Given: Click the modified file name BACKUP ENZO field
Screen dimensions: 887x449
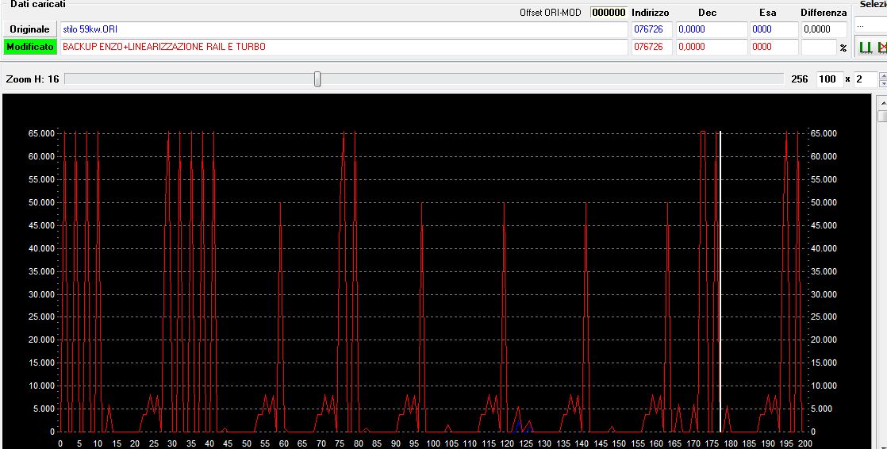Looking at the screenshot, I should (x=343, y=47).
